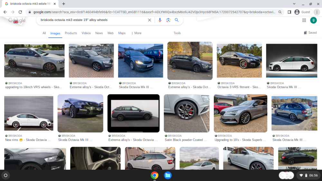Image resolution: width=322 pixels, height=181 pixels.
Task: Open grey estate with black border thumbnail
Action: point(134,113)
